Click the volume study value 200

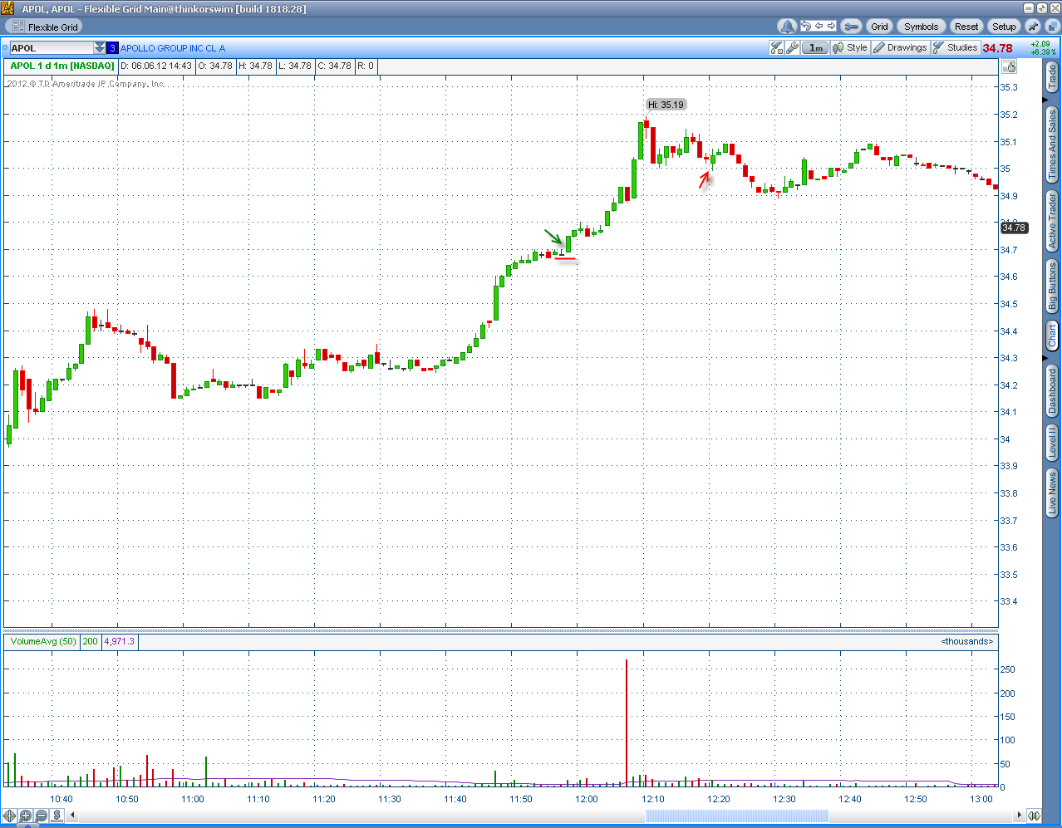(x=90, y=641)
